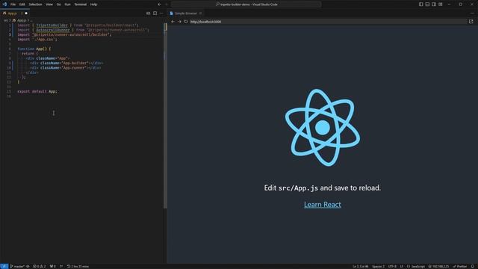478x269 pixels.
Task: Go forward using title bar arrow
Action: (x=167, y=4)
